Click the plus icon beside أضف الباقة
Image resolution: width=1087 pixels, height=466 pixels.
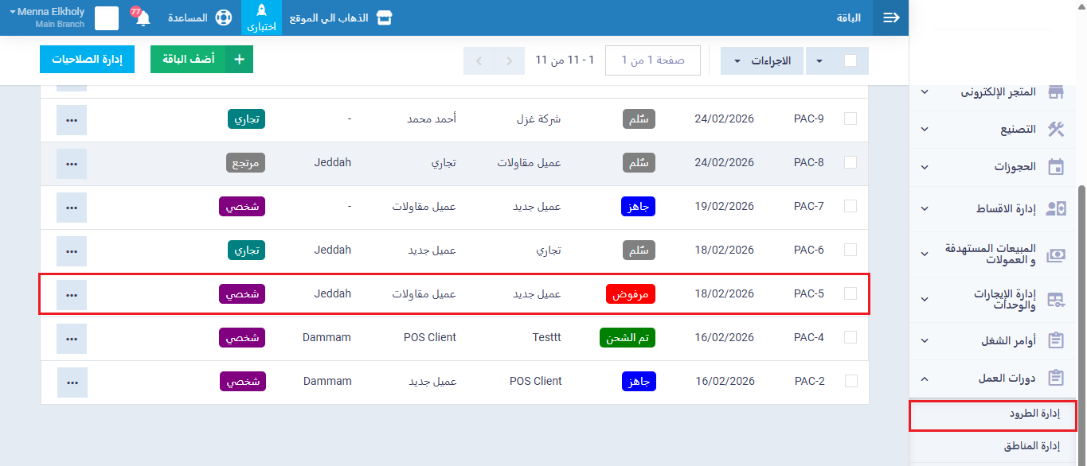point(239,60)
